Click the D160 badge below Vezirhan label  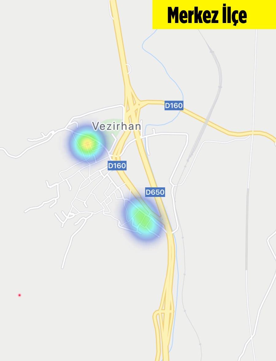tap(117, 166)
